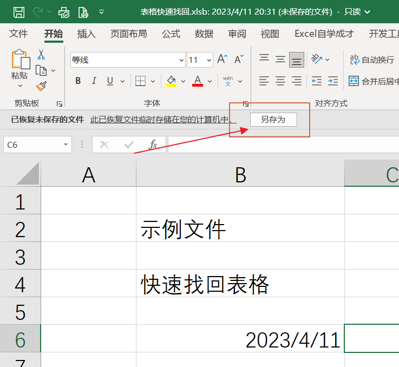Click the text Orientation icon
Viewport: 399px width, 367px height.
(317, 60)
